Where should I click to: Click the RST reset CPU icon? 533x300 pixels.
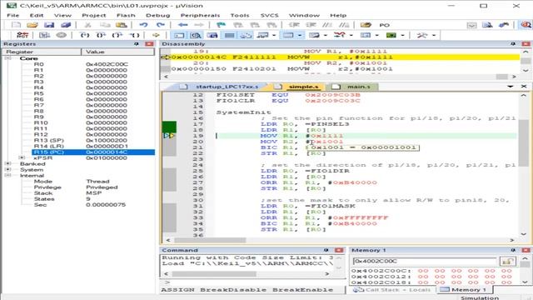tap(22, 35)
